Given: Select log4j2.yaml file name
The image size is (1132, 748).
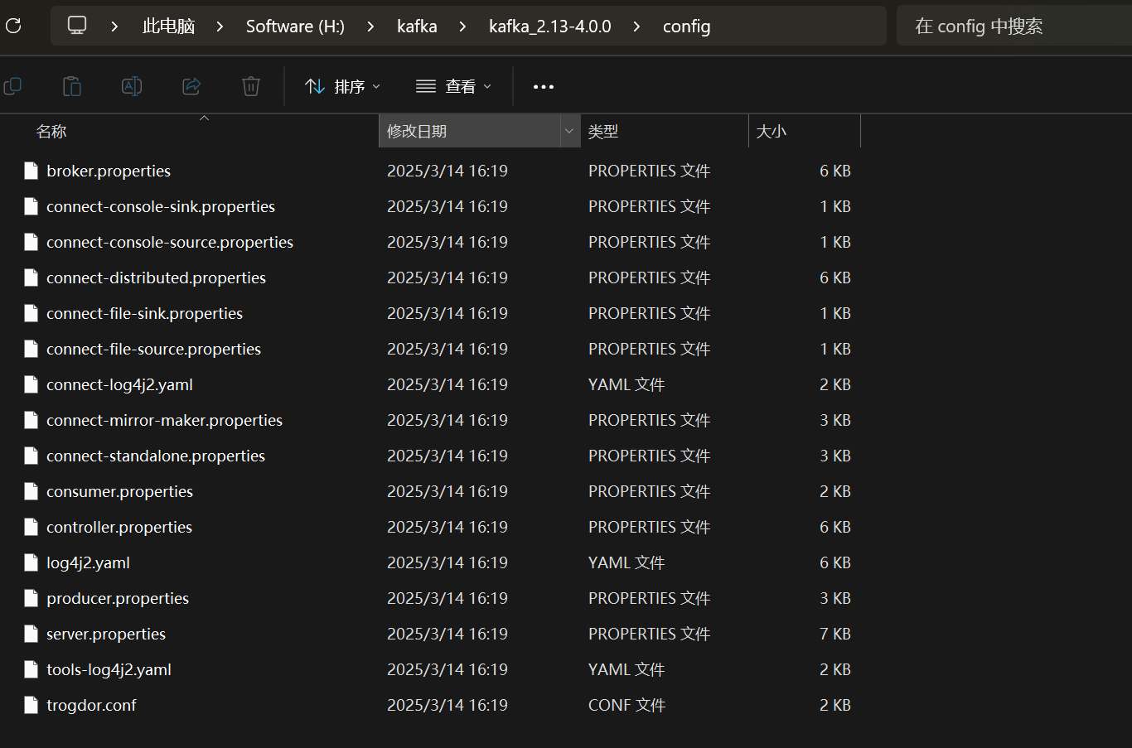Looking at the screenshot, I should [x=88, y=562].
